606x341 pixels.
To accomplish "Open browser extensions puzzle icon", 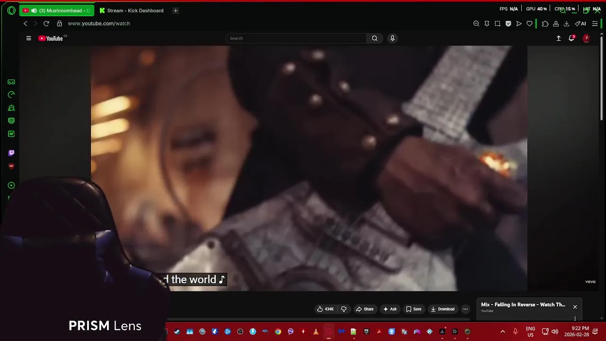I will pyautogui.click(x=545, y=24).
